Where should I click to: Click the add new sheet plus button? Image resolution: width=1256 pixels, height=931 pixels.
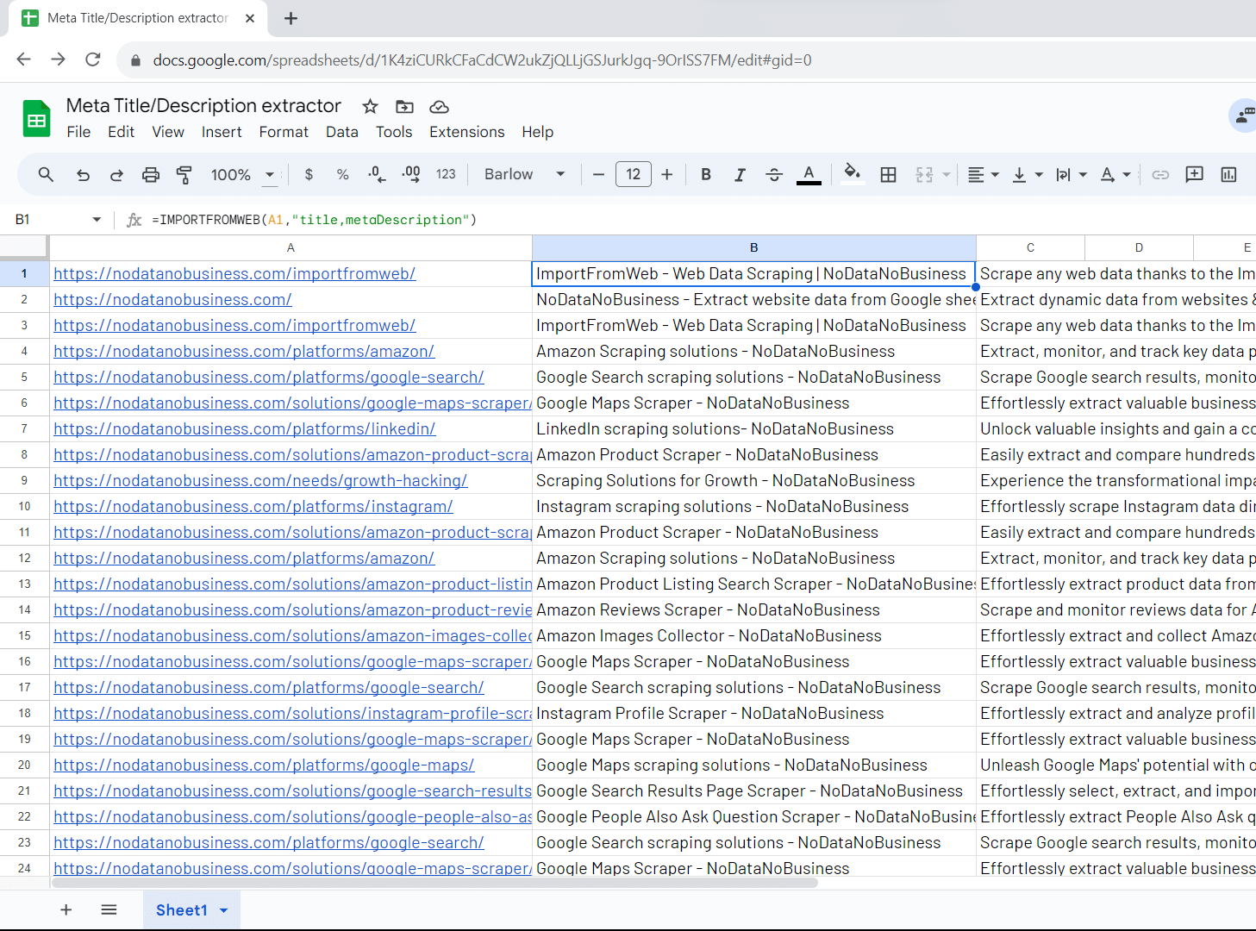66,910
